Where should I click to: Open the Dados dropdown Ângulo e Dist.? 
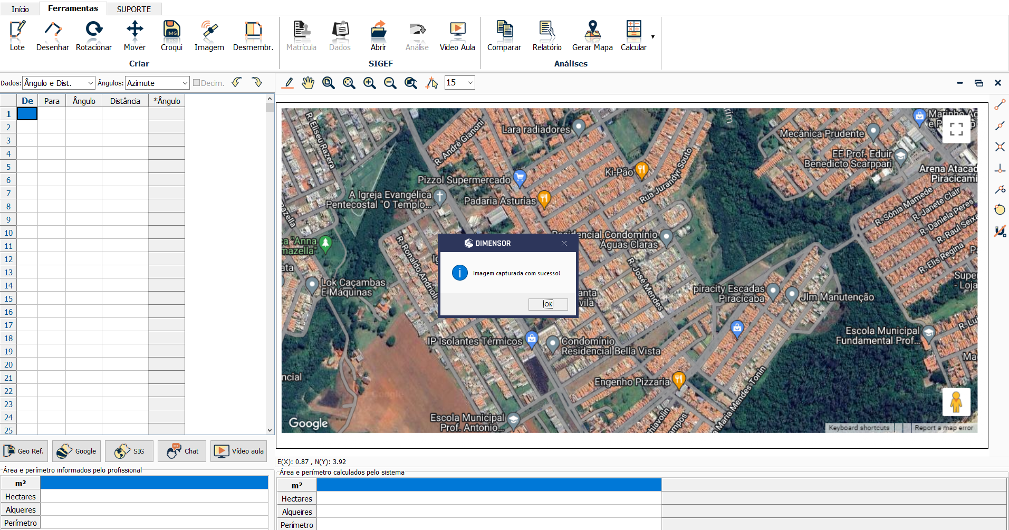pyautogui.click(x=59, y=83)
